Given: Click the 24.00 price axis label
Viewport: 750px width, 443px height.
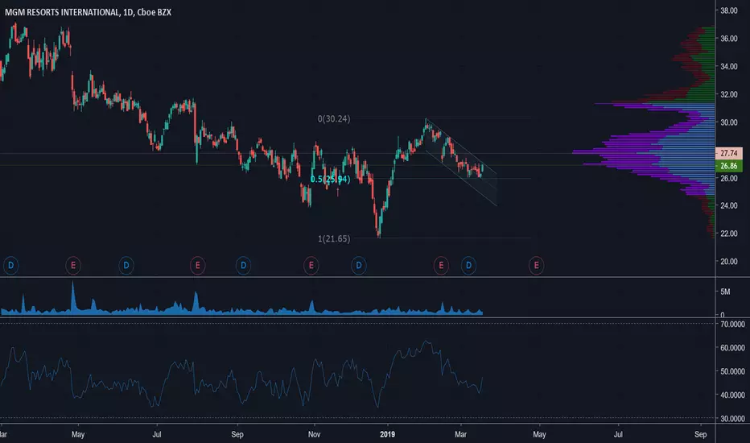Looking at the screenshot, I should [729, 205].
